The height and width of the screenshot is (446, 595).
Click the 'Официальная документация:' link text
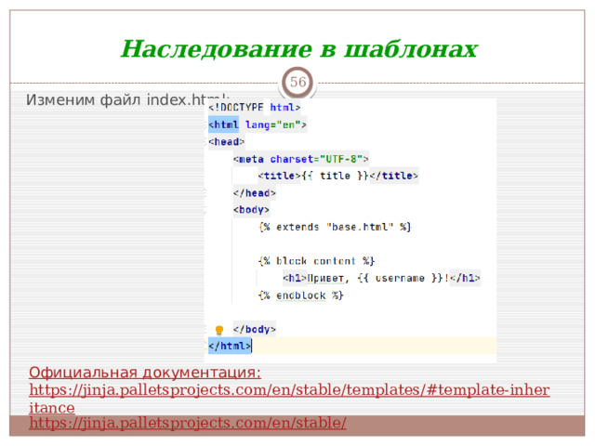click(x=145, y=373)
